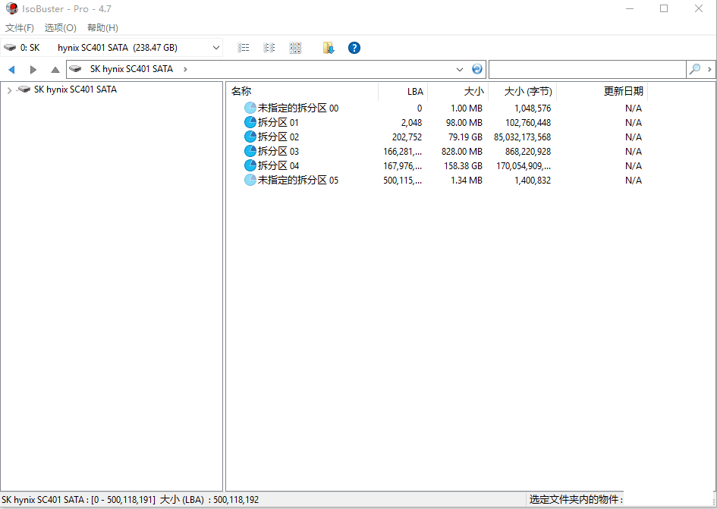Sort by the 大小 (字节) column header
Viewport: 717px width, 509px height.
point(522,92)
